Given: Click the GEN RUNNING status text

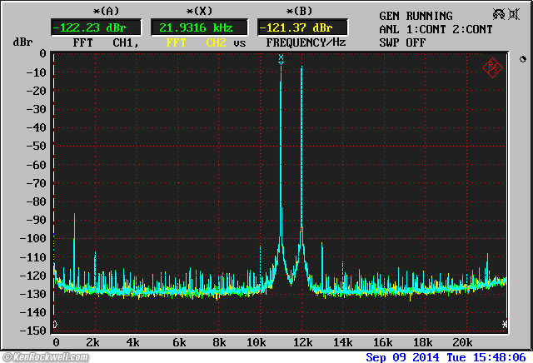Looking at the screenshot, I should tap(416, 16).
